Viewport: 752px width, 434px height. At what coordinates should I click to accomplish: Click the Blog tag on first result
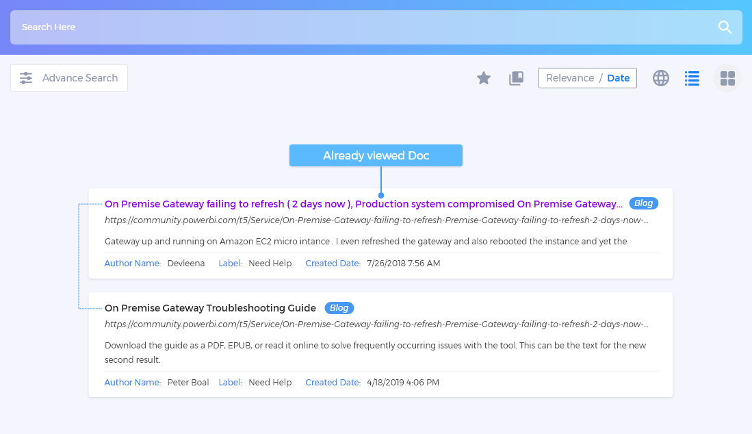(x=643, y=203)
